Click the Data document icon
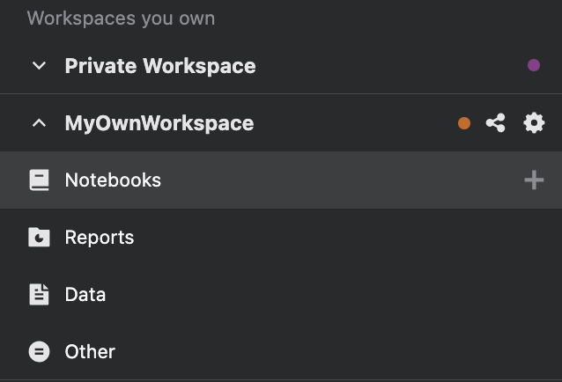This screenshot has height=382, width=562. tap(39, 295)
